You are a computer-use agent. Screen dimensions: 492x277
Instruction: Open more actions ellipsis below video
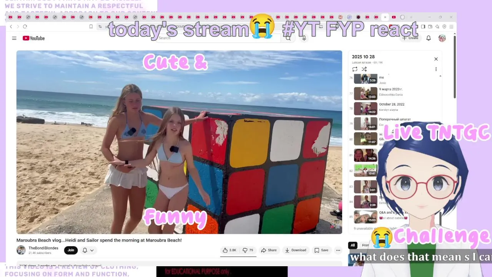pos(338,250)
